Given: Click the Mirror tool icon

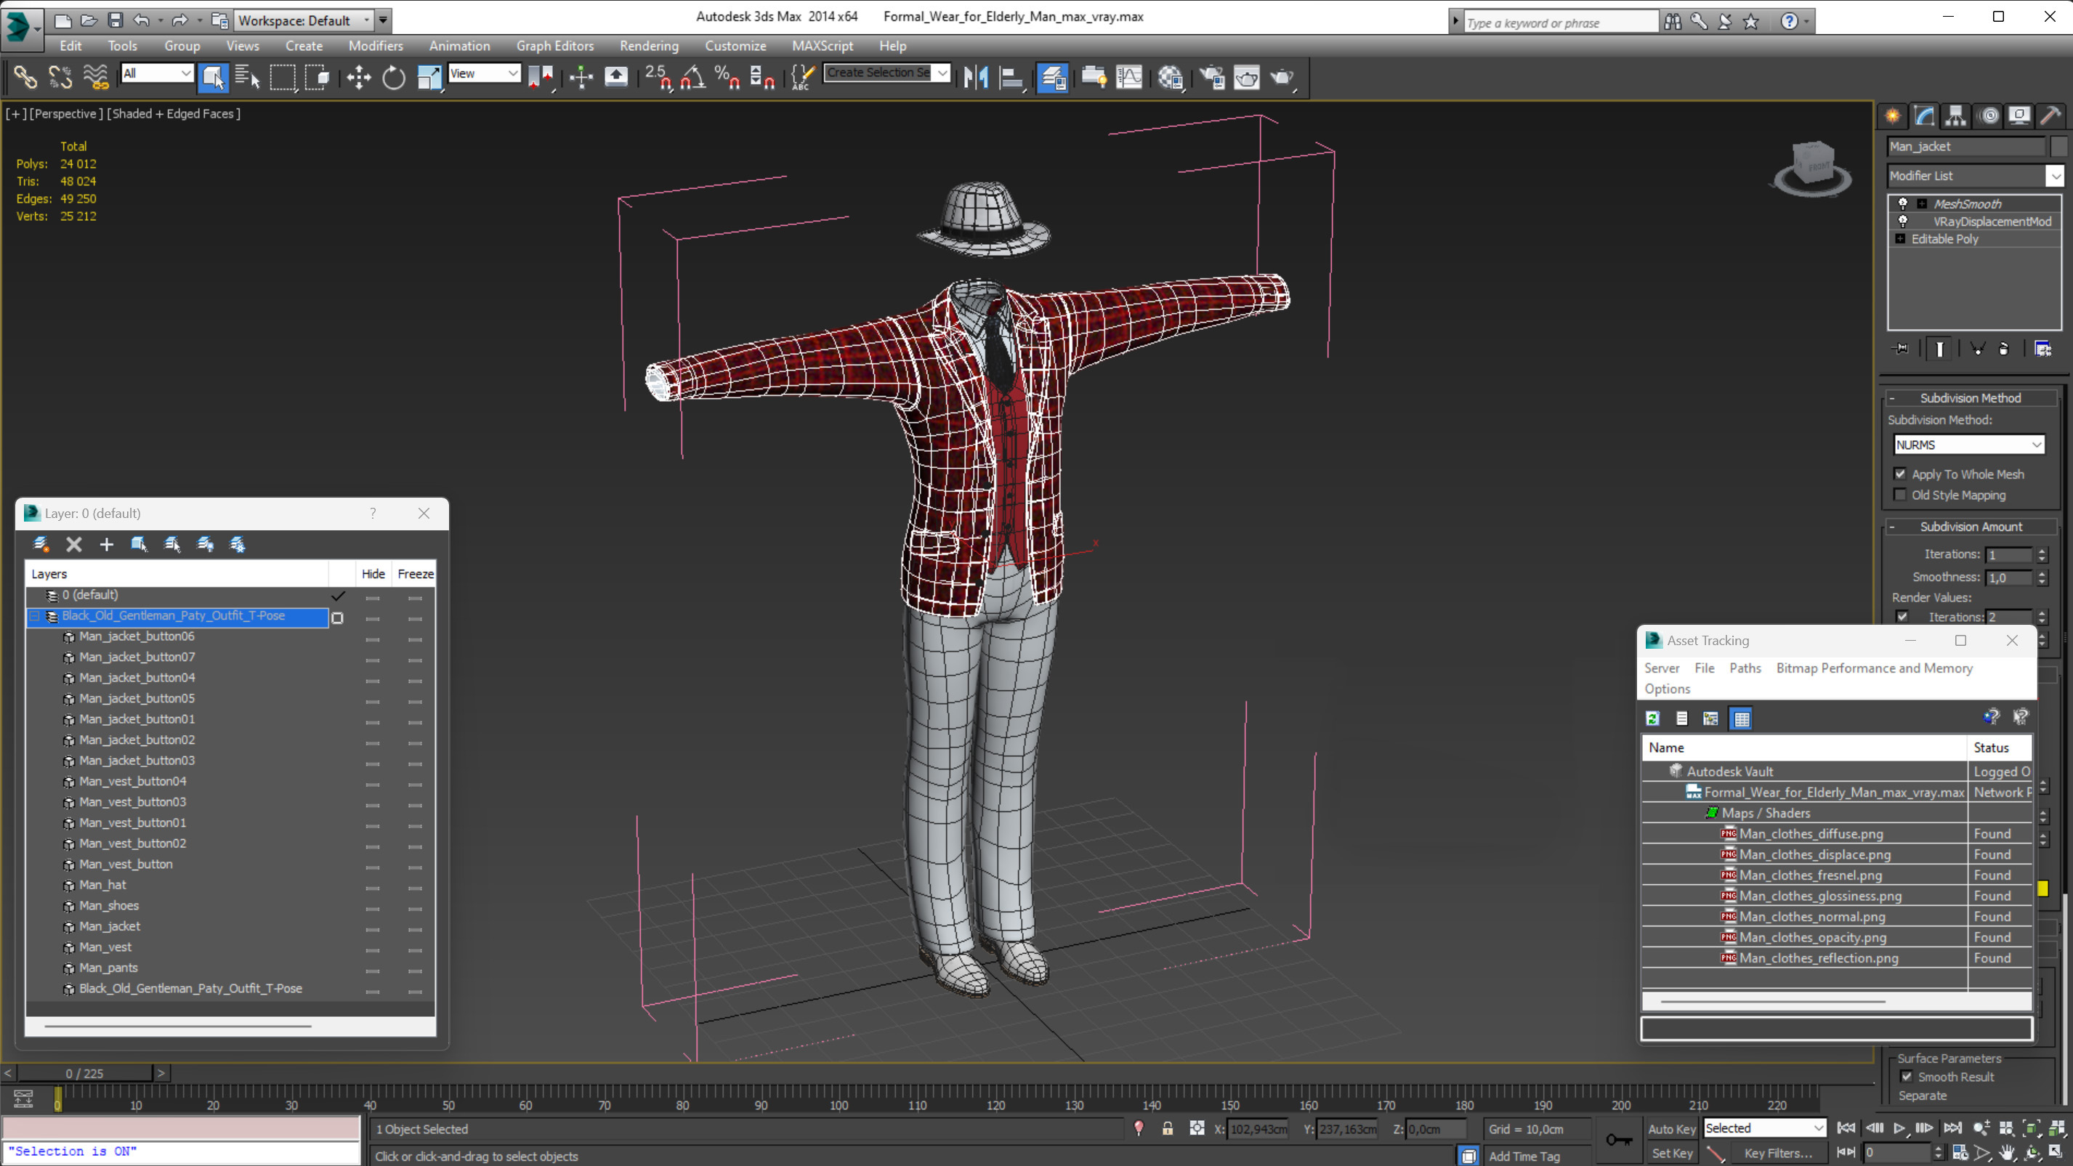Looking at the screenshot, I should (x=976, y=77).
